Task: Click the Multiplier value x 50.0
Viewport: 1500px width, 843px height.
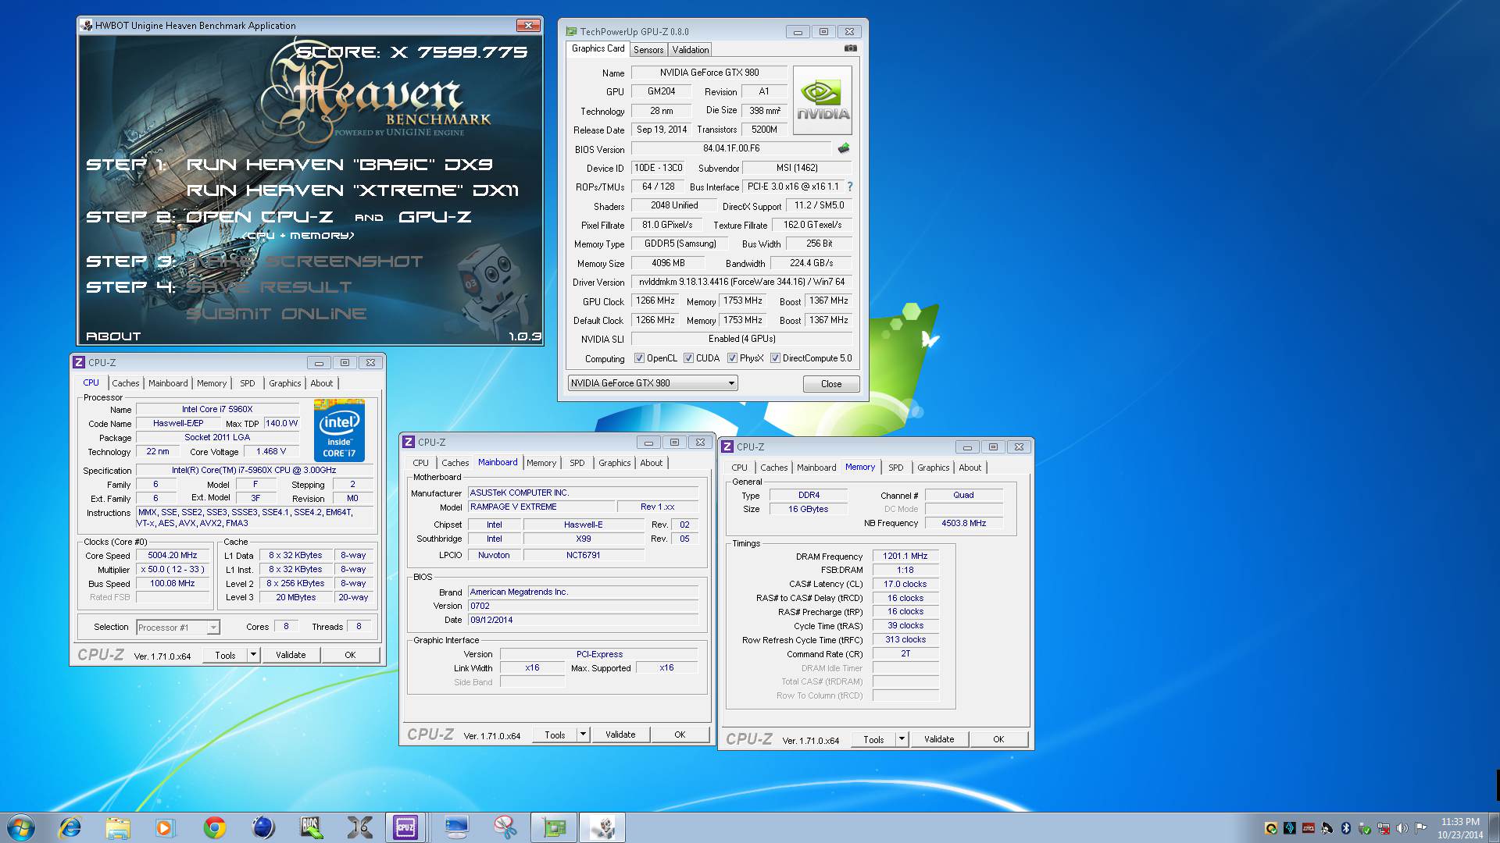Action: pyautogui.click(x=173, y=570)
